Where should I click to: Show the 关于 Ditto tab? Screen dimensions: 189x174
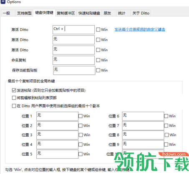(141, 13)
